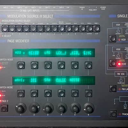Click the PULSE text on lower display
128x128 pixels.
pyautogui.click(x=61, y=80)
